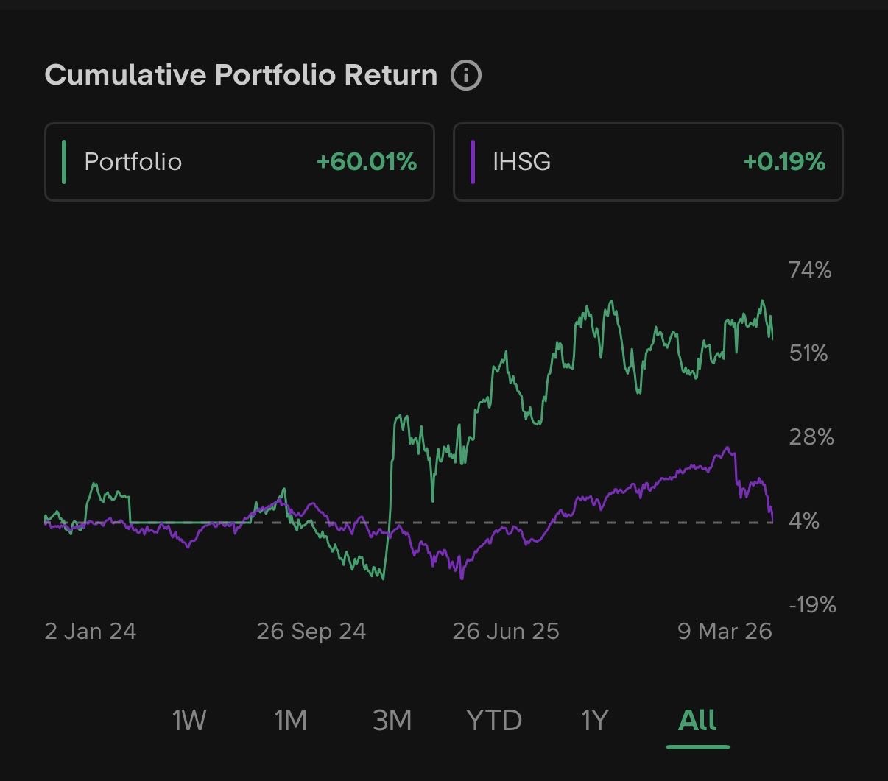Choose the YTD time range
Viewport: 888px width, 781px height.
tap(494, 720)
